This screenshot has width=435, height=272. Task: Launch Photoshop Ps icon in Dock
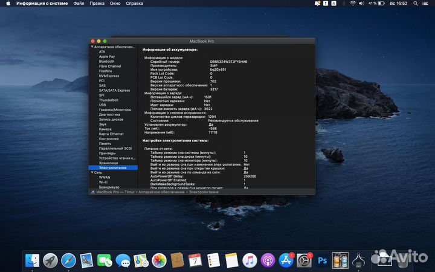tap(322, 261)
